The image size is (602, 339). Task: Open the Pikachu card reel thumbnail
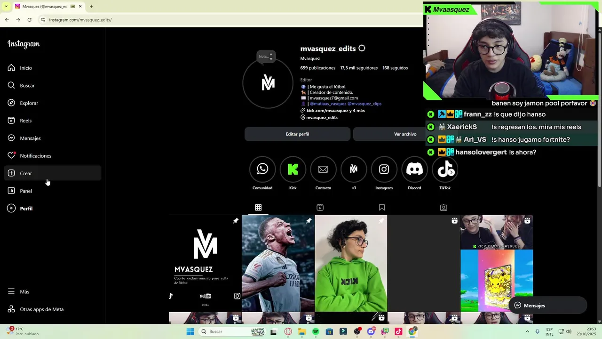497,263
